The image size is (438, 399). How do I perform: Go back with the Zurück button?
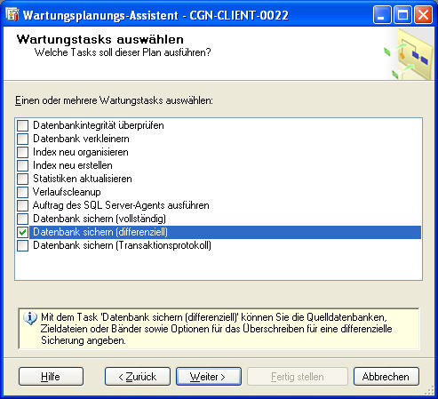[138, 377]
